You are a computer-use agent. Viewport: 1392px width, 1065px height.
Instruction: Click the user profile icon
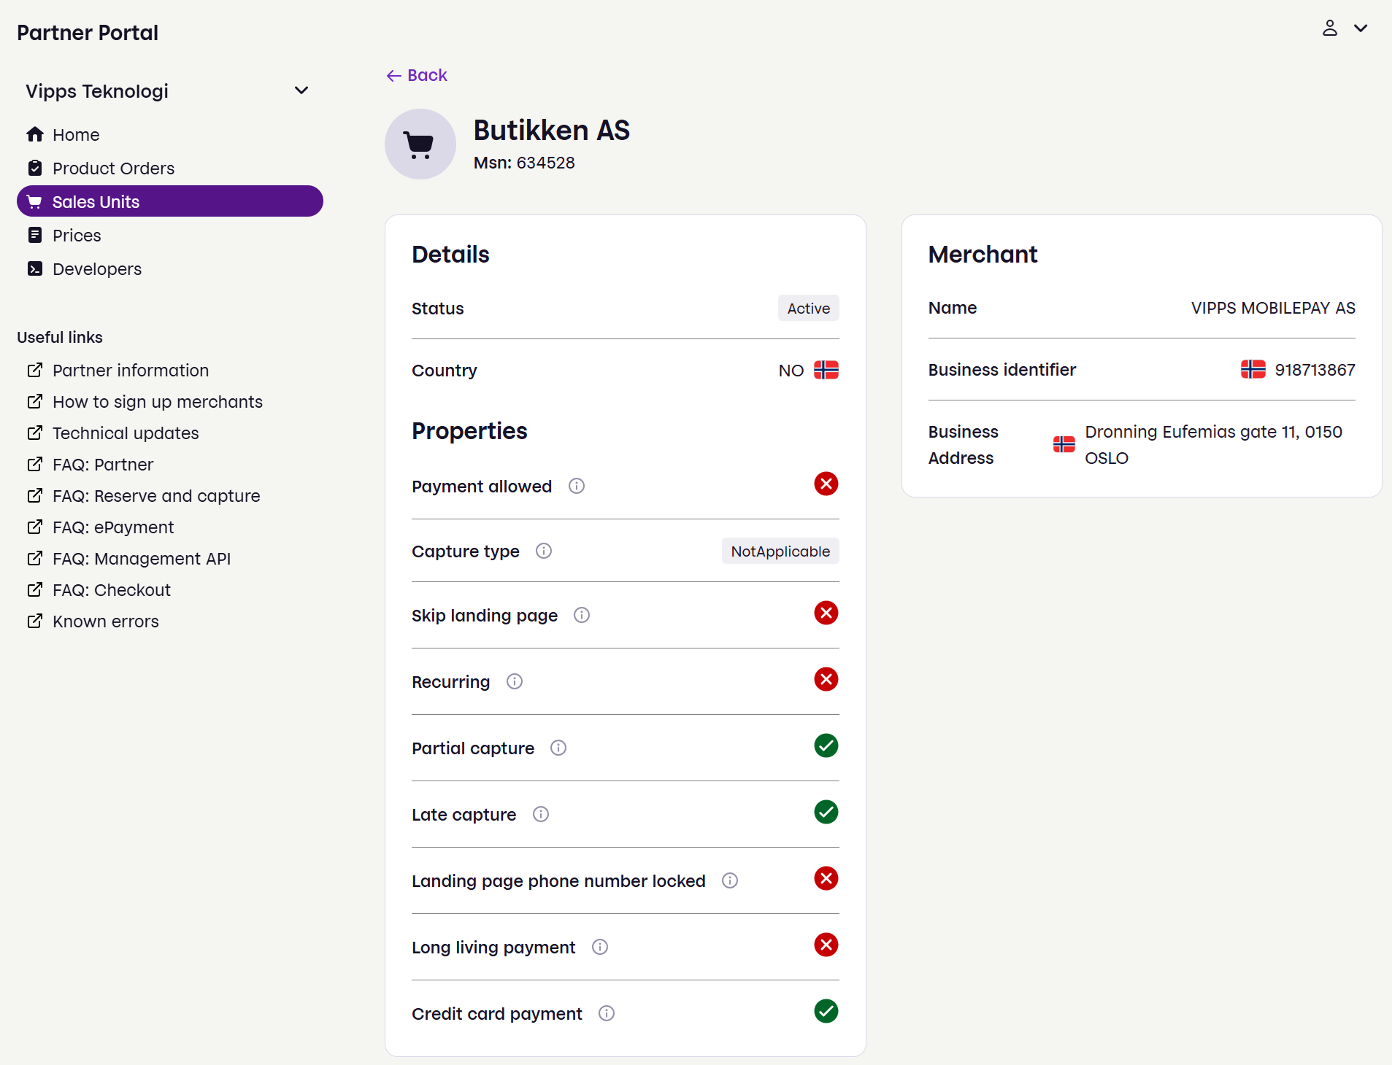(1330, 28)
